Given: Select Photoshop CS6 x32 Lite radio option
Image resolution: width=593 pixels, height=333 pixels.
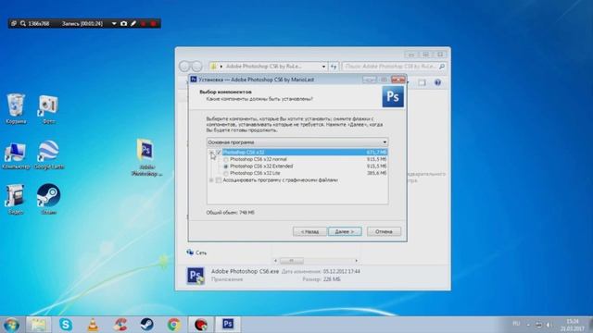Looking at the screenshot, I should 226,173.
